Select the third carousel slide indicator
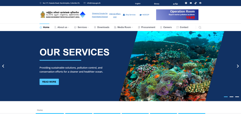 237,97
